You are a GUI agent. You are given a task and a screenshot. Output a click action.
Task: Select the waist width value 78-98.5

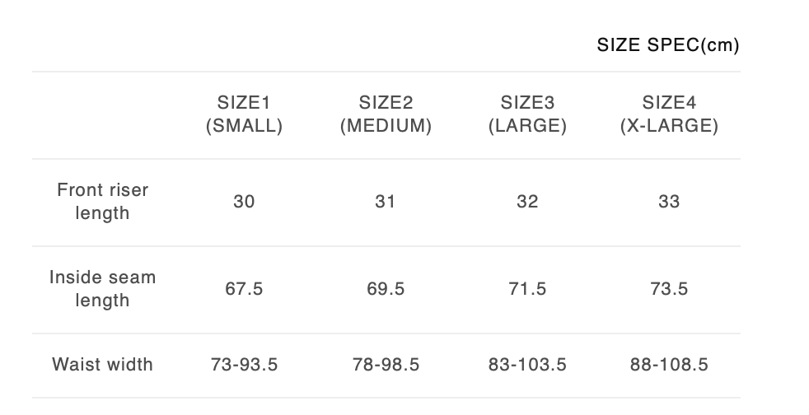point(386,364)
